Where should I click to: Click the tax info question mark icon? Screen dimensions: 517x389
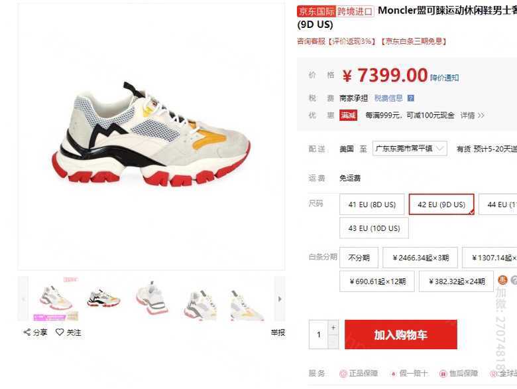(x=410, y=98)
